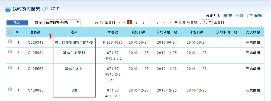Check the box for row C129085
Image resolution: width=271 pixels, height=101 pixels.
(x=10, y=89)
